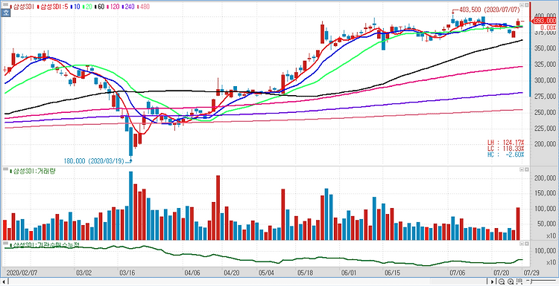
Task: Click the gray block icon before 삼성SDI legend
Action: pyautogui.click(x=5, y=4)
